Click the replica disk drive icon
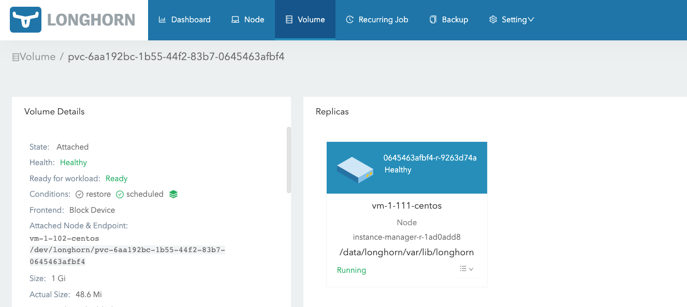687x307 pixels. pos(355,168)
